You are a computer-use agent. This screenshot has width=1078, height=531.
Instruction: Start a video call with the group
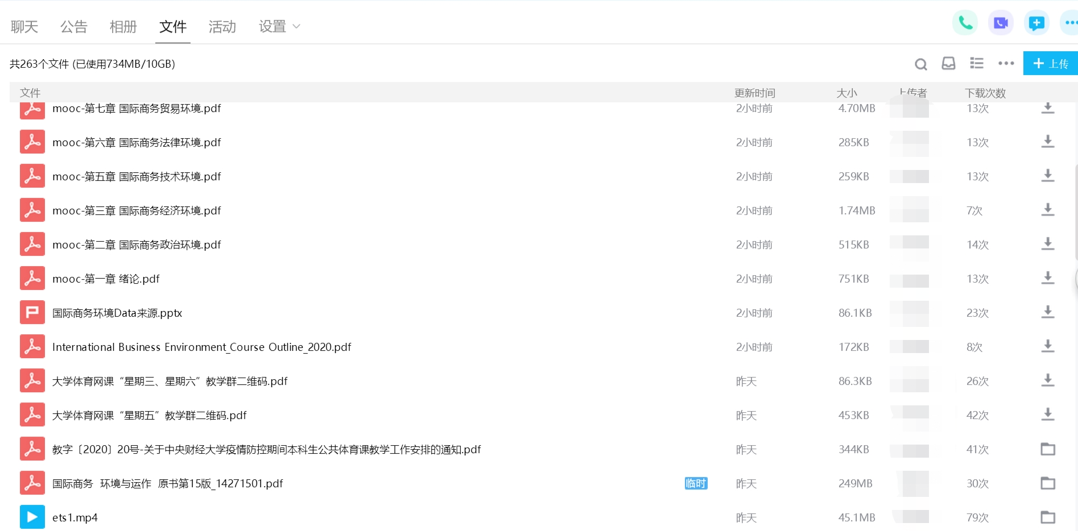click(1001, 23)
